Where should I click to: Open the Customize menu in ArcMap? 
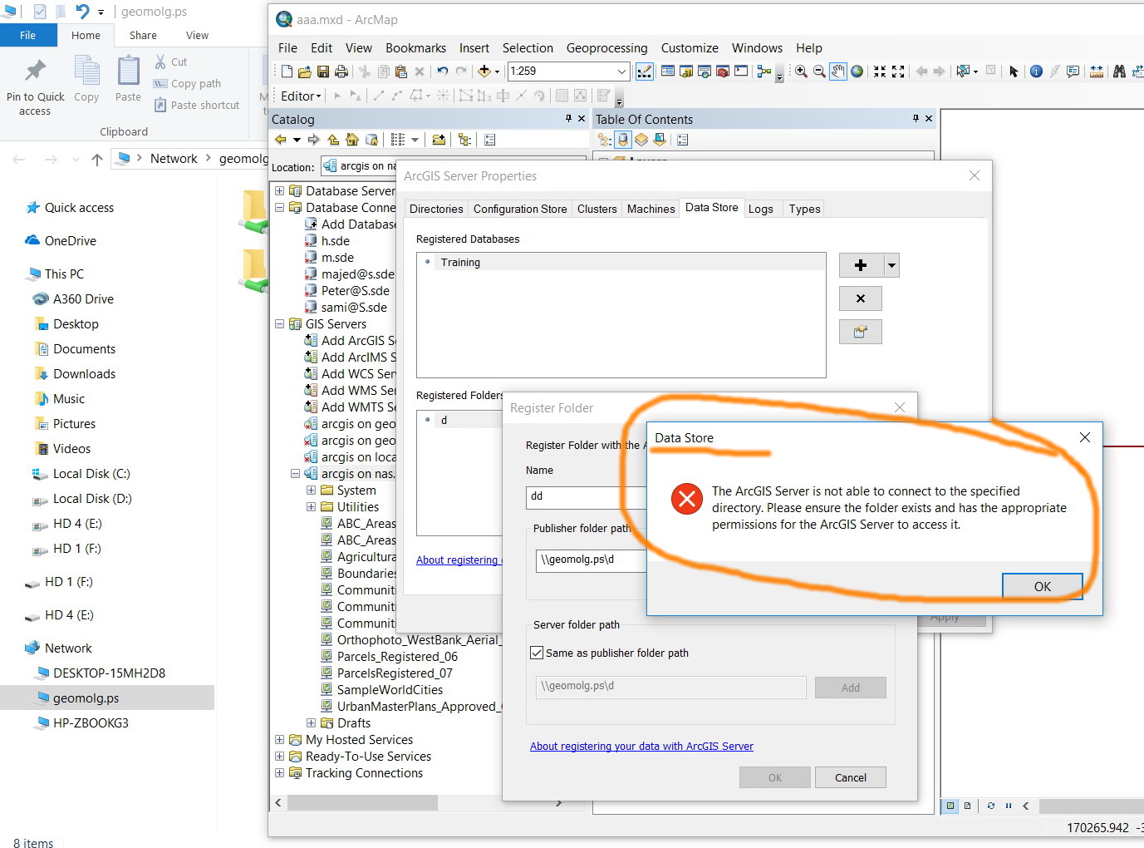click(x=690, y=48)
